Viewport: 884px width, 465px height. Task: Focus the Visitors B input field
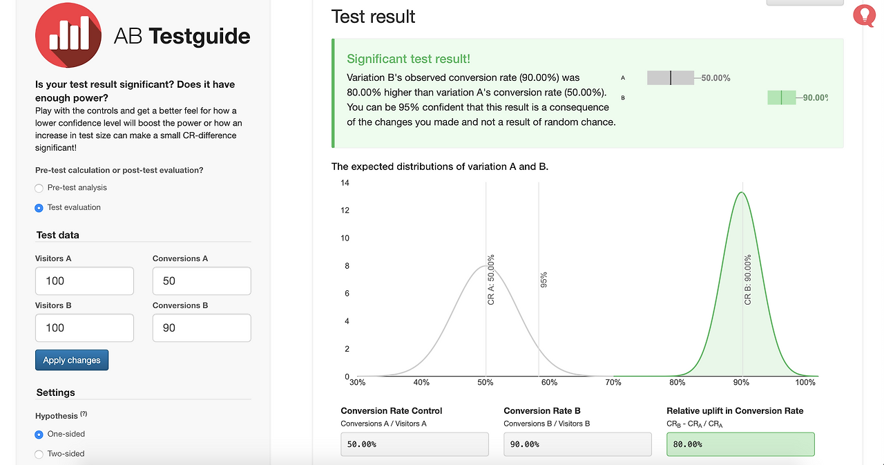tap(84, 328)
